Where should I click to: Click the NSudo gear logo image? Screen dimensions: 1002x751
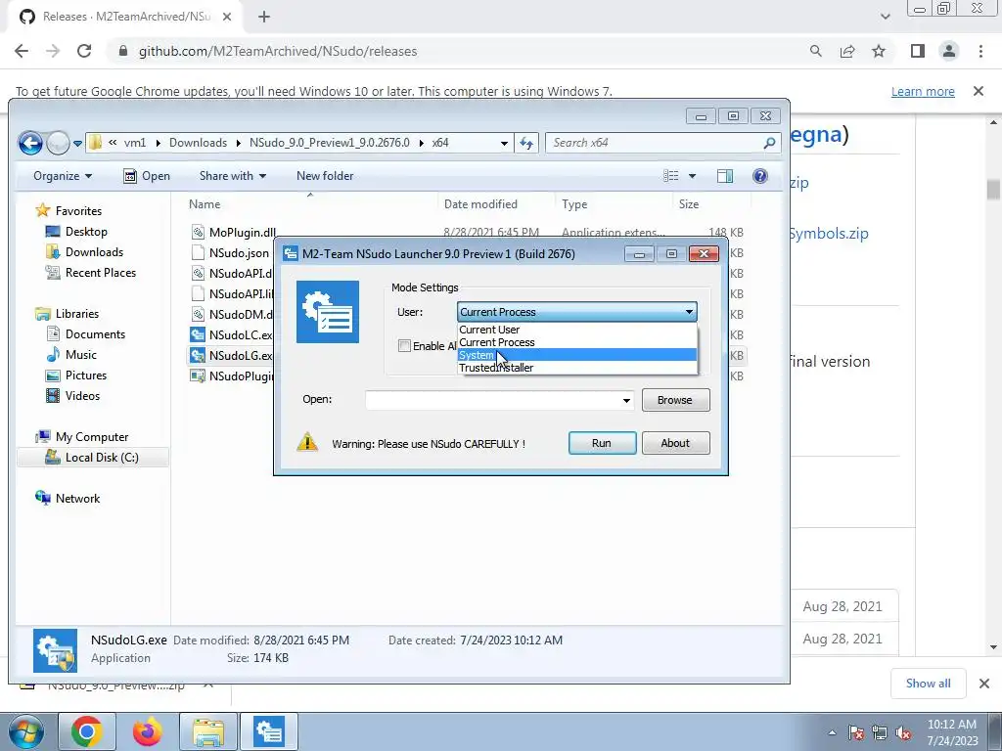click(x=328, y=312)
